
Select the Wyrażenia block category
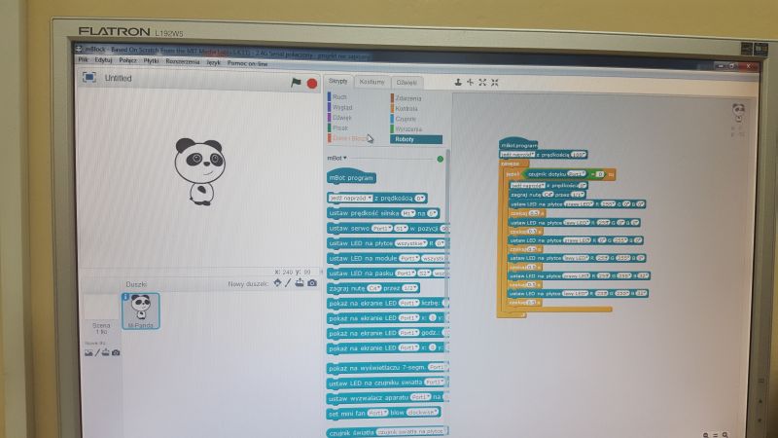pos(408,129)
